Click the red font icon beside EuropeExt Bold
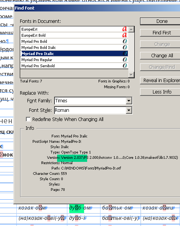180x226 pixels. click(124, 35)
